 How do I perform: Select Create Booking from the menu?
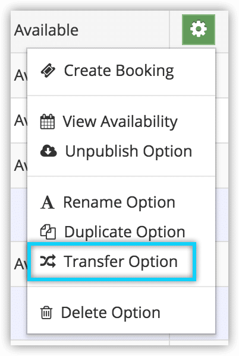point(121,71)
